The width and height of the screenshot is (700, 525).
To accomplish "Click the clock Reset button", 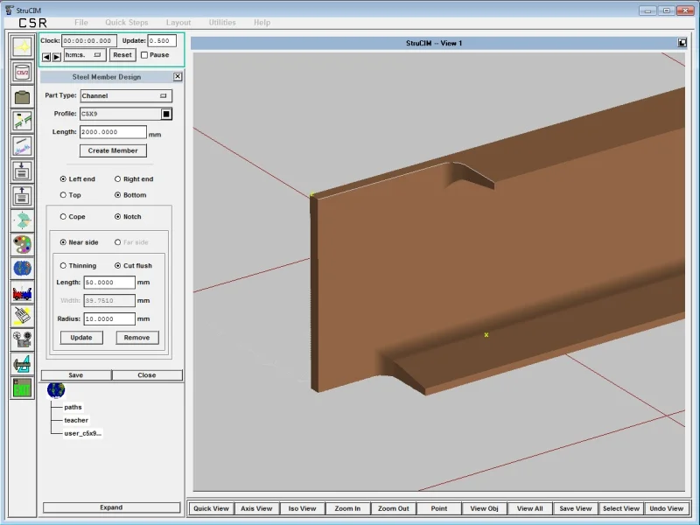I will (x=122, y=55).
